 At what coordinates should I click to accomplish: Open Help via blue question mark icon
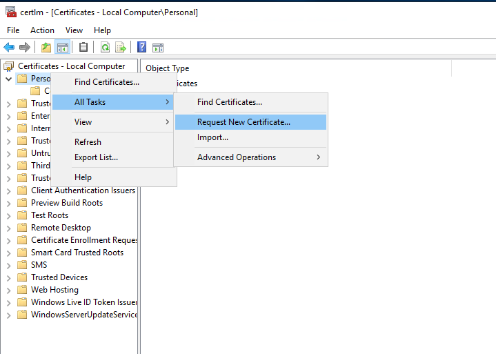(141, 48)
